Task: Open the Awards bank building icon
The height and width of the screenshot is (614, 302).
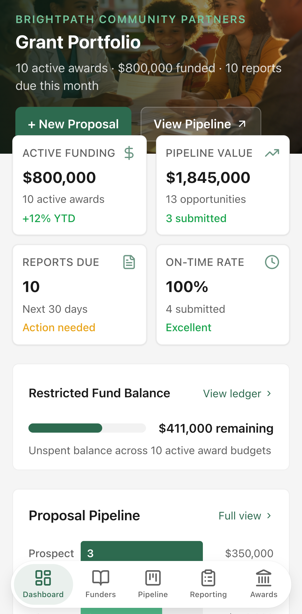Action: [x=264, y=578]
